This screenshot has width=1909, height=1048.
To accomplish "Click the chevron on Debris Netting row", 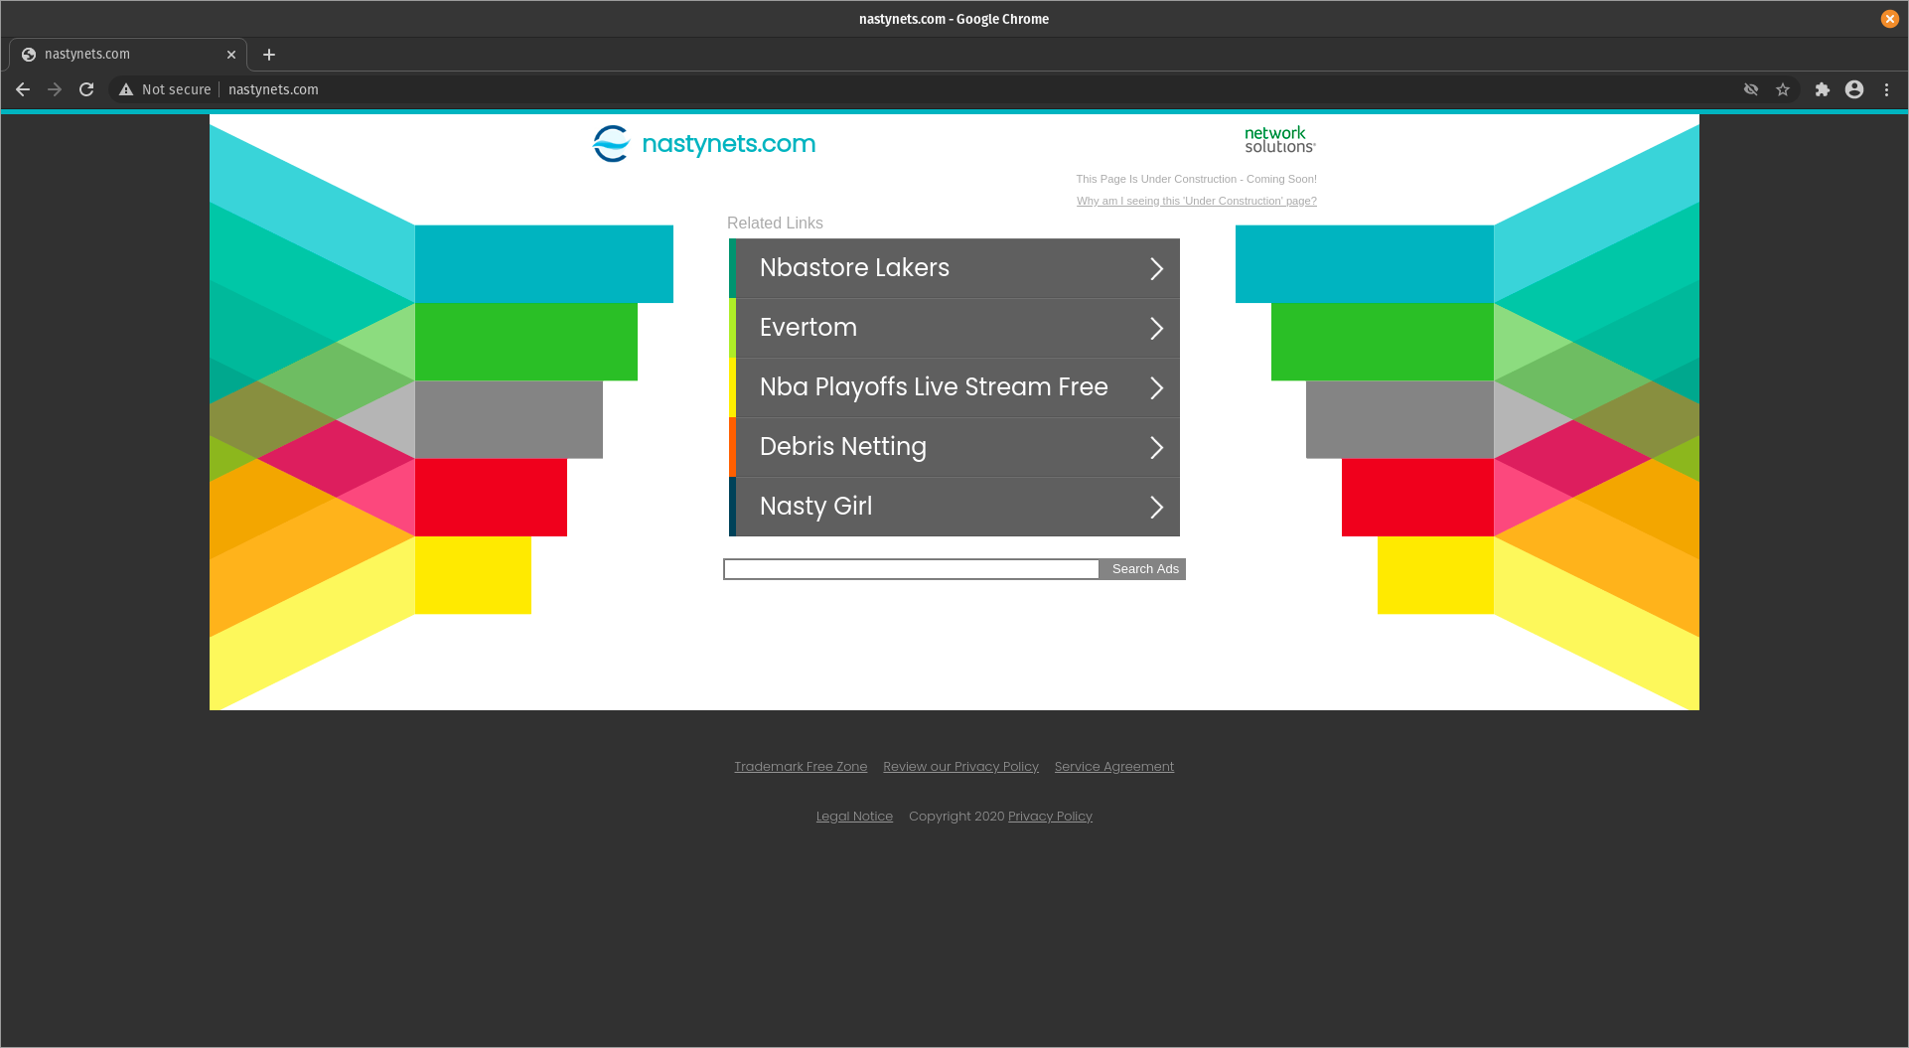I will click(1156, 448).
